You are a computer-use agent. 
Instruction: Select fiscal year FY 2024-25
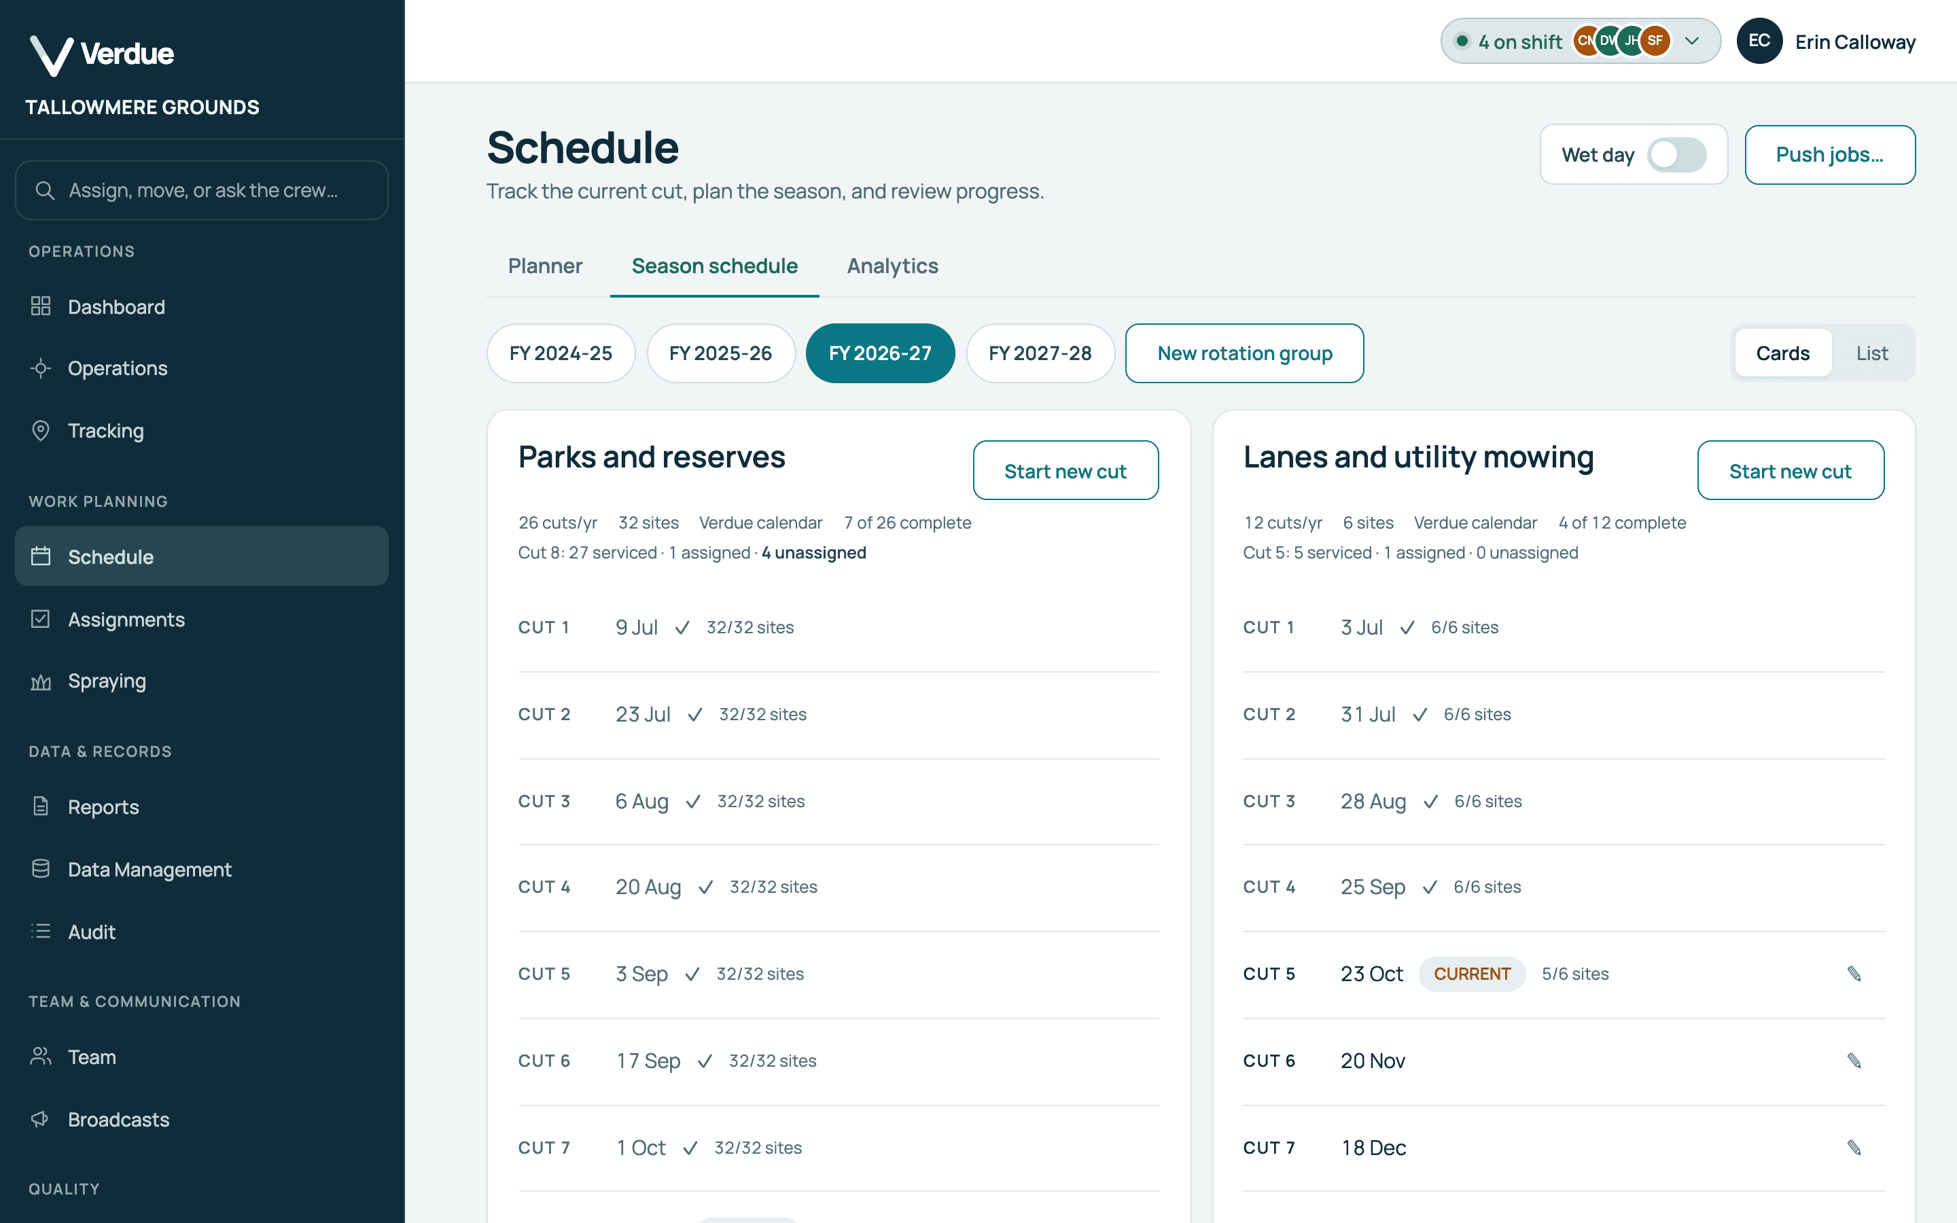click(x=561, y=353)
